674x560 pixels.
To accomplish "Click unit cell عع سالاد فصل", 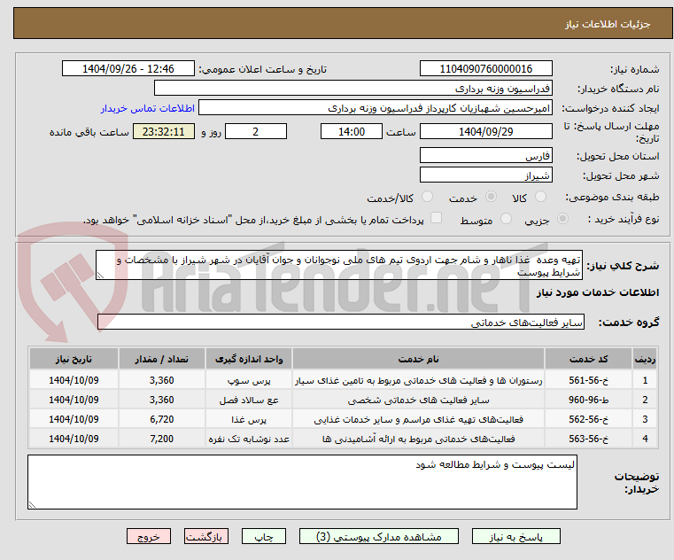I will coord(249,401).
